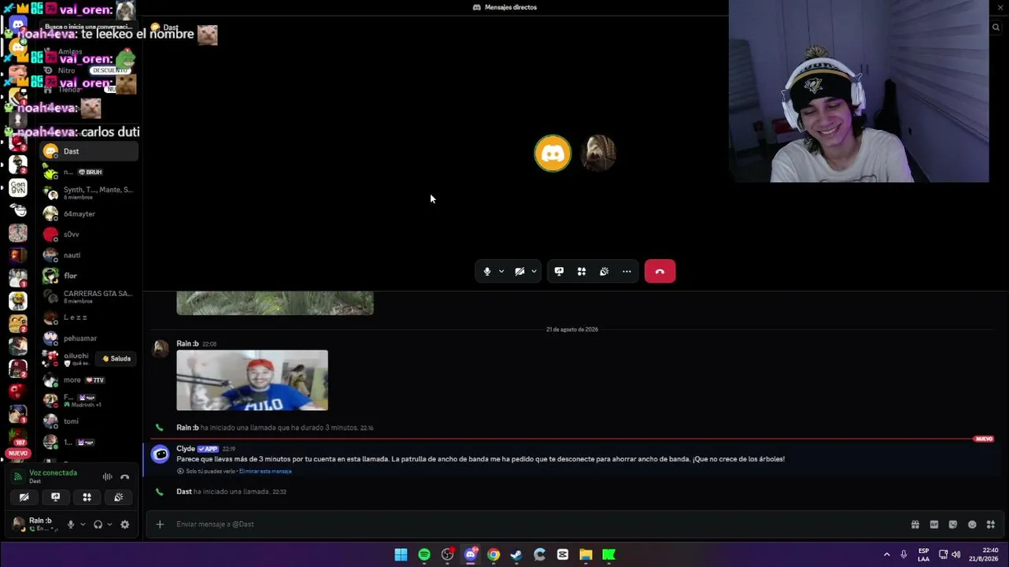The image size is (1009, 567).
Task: Open Steam from the taskbar
Action: [x=516, y=554]
